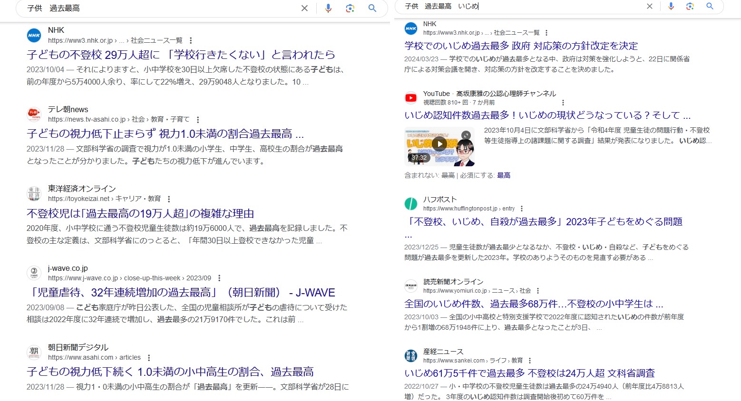Open more options for the NHK いじめ result
Screen dimensions: 741x401
point(546,33)
